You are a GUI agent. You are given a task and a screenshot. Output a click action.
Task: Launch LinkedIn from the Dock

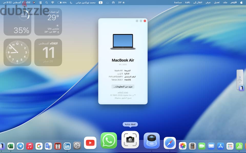67,146
